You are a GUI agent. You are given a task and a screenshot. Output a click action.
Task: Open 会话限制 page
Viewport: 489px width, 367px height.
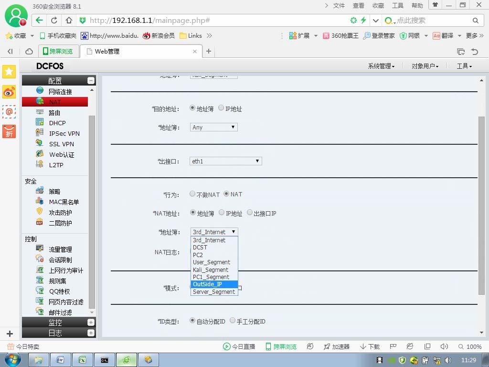click(x=60, y=259)
